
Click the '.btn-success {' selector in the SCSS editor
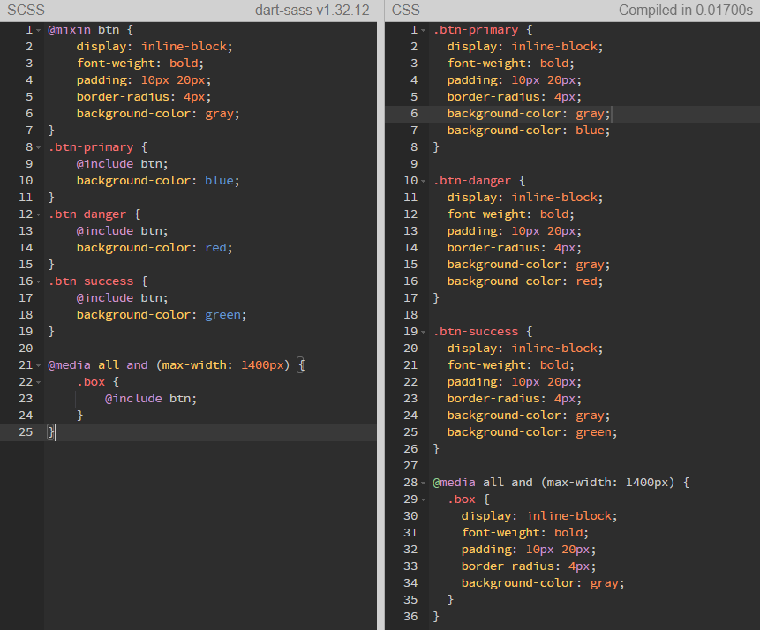coord(98,281)
